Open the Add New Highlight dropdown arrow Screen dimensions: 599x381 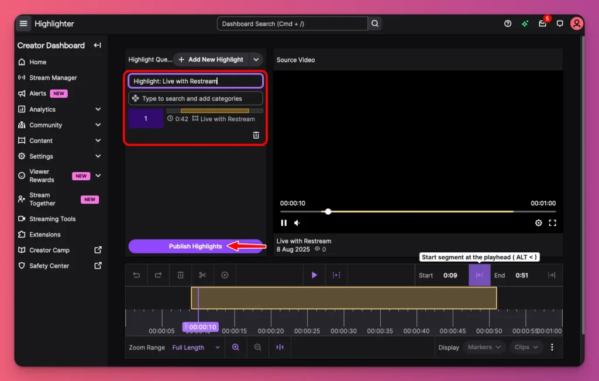[256, 60]
